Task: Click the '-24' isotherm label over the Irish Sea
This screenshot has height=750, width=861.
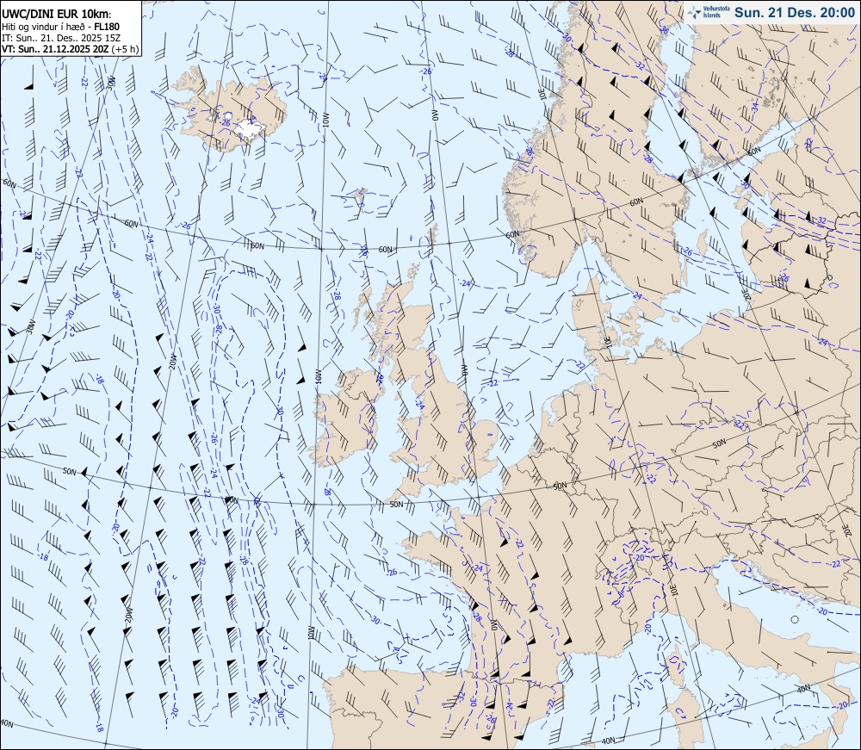Action: coord(419,405)
